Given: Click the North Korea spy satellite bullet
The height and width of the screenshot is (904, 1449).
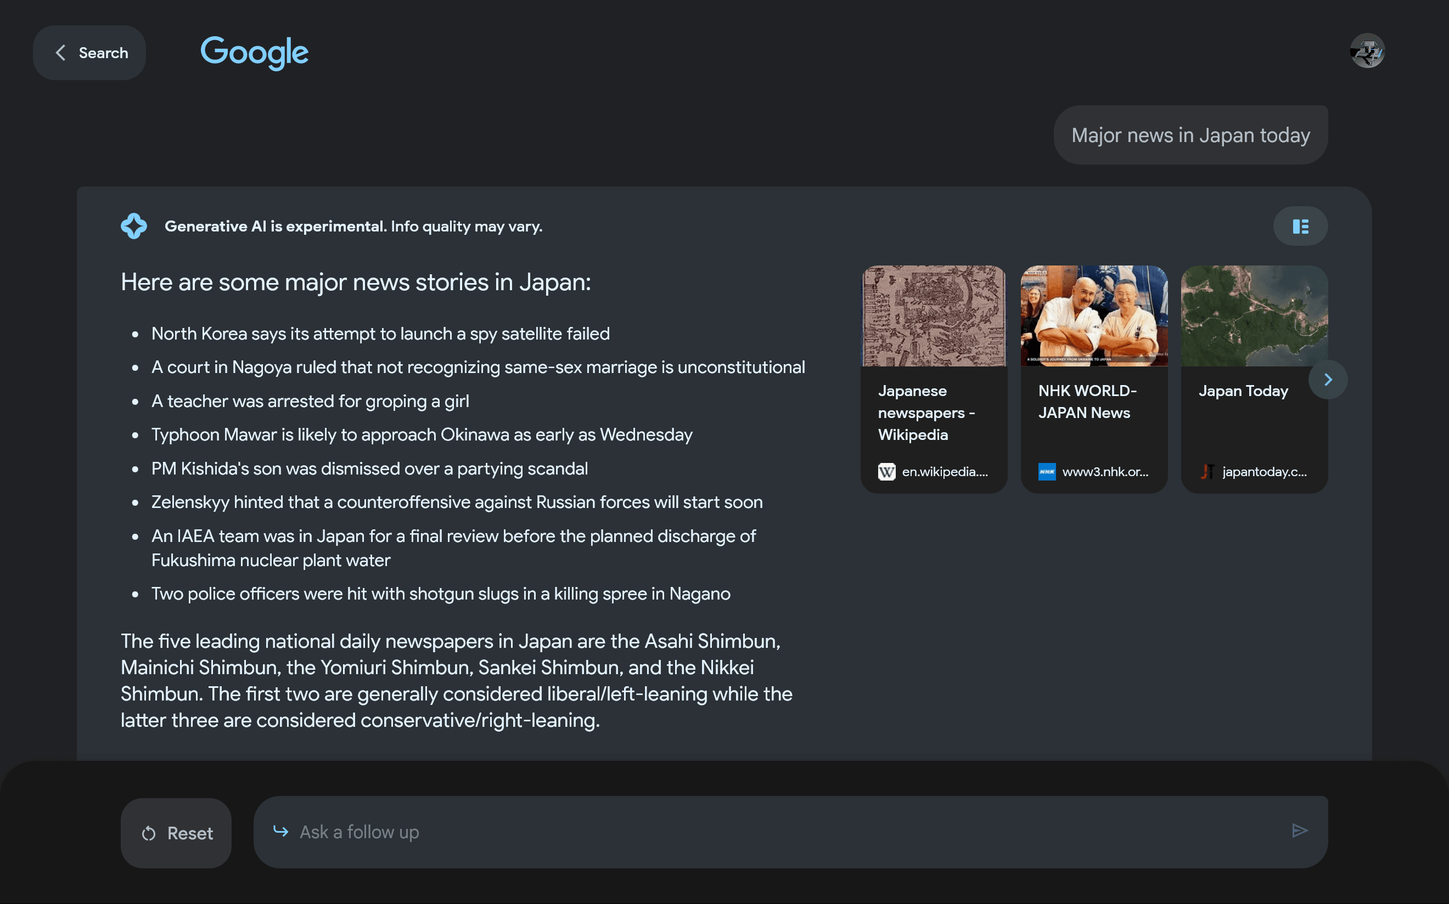Looking at the screenshot, I should click(380, 334).
